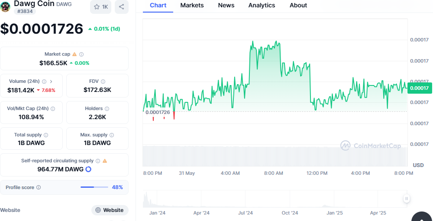Click the $181.42K volume value
433x221 pixels.
tap(21, 90)
